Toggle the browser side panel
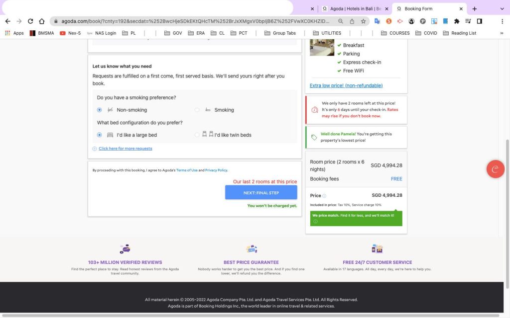 tap(480, 21)
